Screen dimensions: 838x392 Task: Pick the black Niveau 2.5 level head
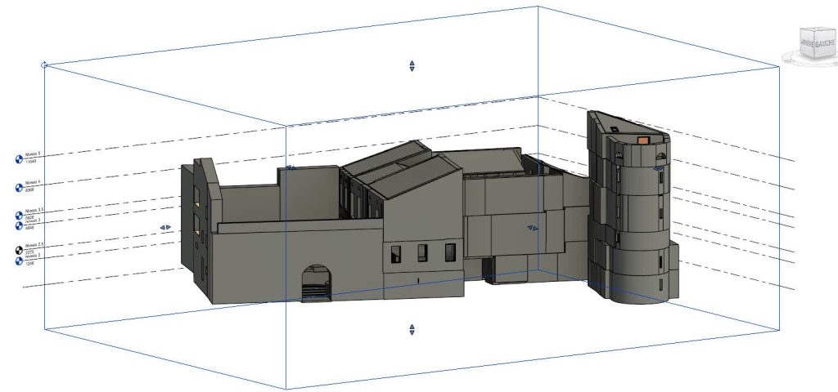[20, 249]
